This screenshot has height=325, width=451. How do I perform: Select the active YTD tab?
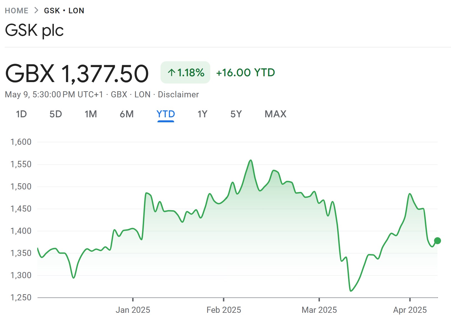pos(166,114)
